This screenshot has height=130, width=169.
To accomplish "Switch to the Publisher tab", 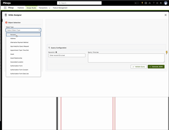I will coord(21,8).
